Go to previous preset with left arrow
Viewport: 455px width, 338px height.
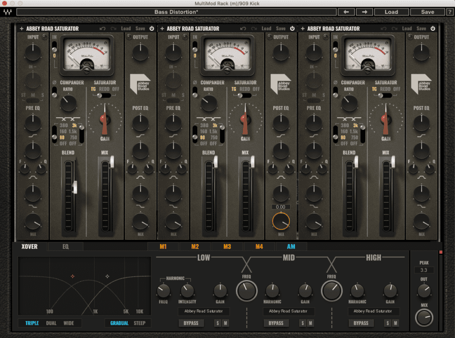click(x=346, y=12)
